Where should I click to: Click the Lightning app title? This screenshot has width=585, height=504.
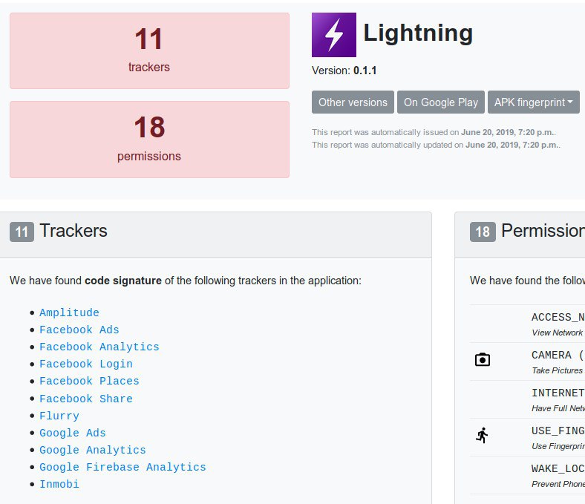[x=418, y=33]
